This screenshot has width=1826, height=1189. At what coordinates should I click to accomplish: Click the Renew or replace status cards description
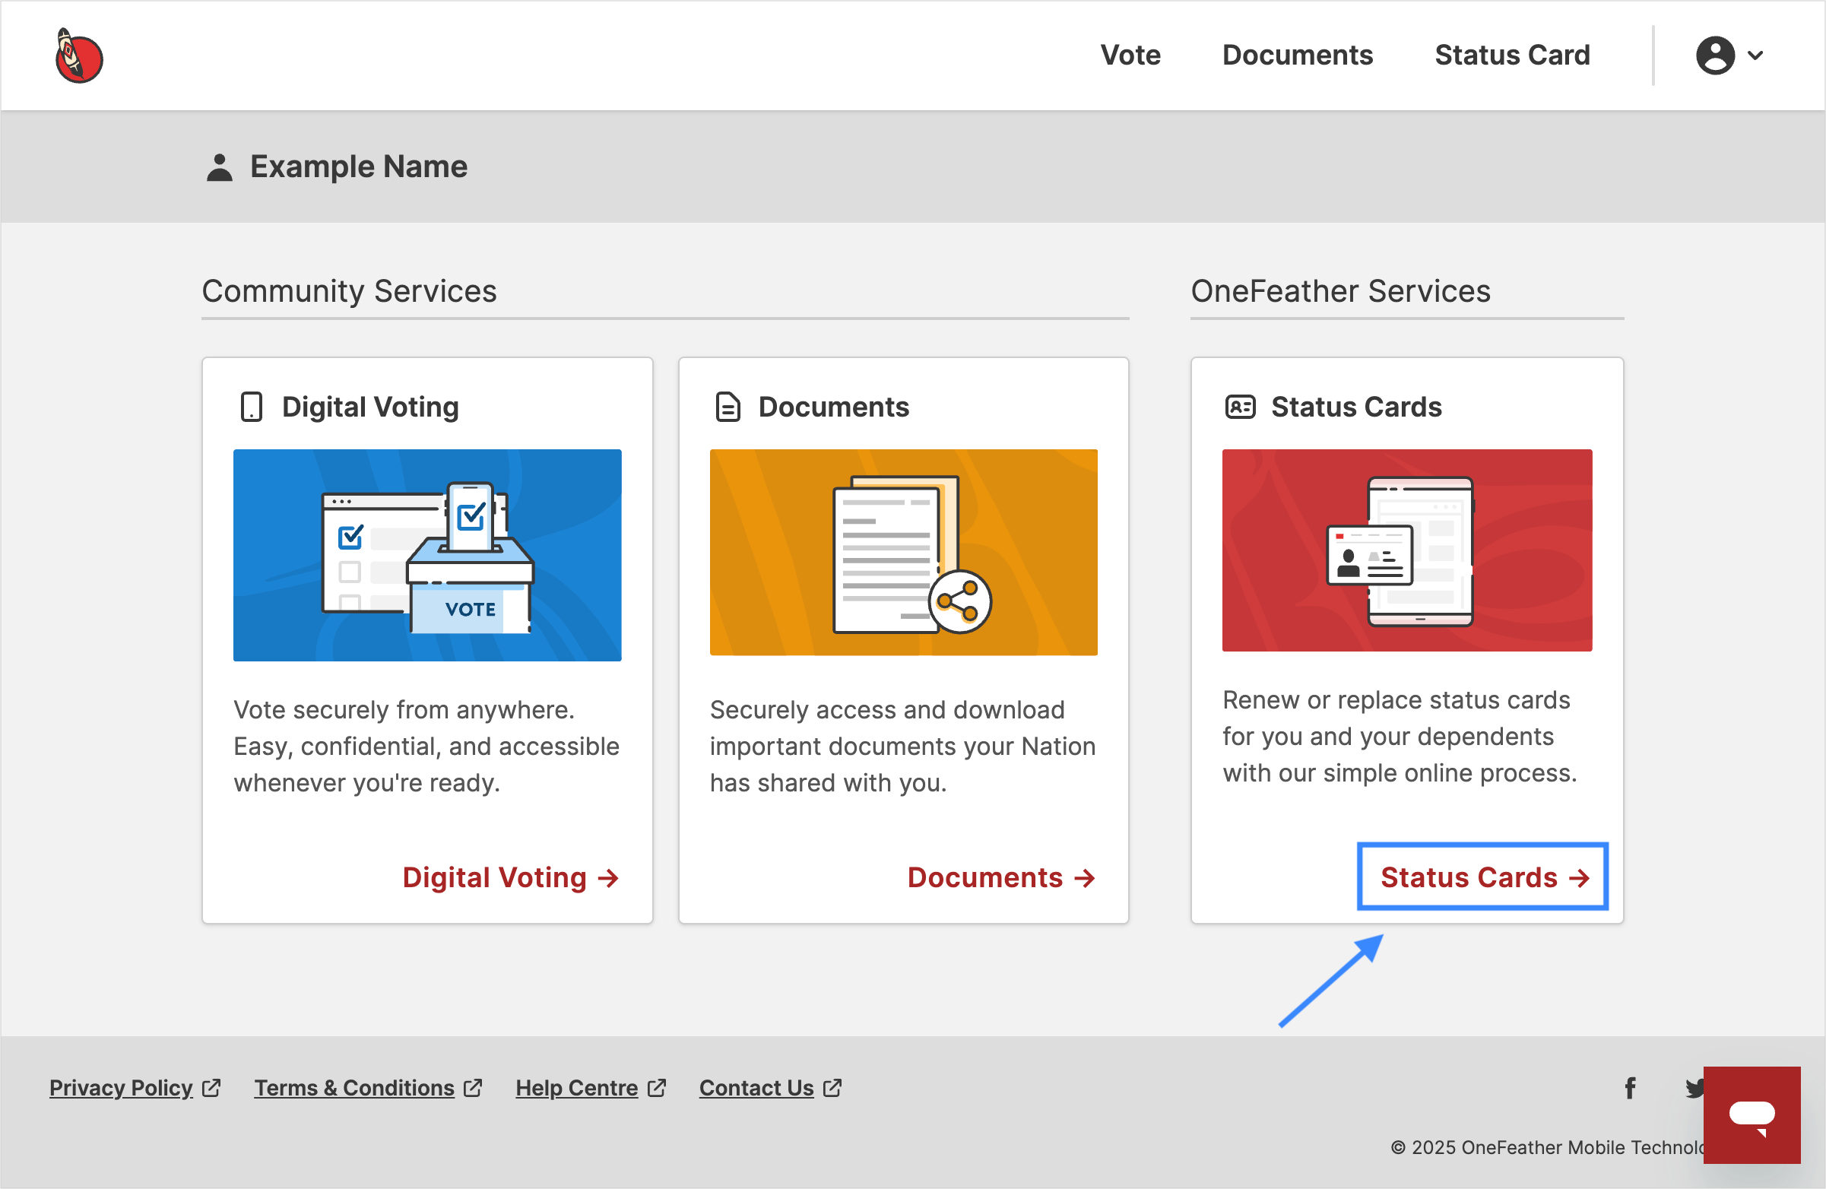point(1400,737)
